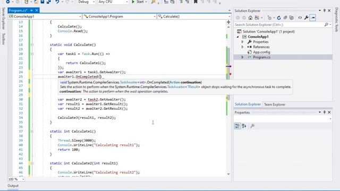Click the Collapse All icon in Solution Explorer
Screen dimensions: 340x191
coord(285,18)
